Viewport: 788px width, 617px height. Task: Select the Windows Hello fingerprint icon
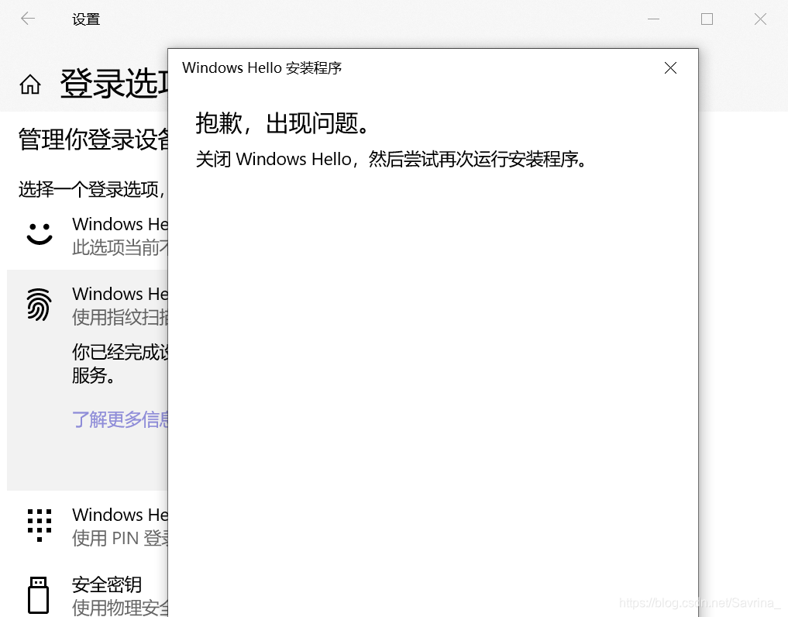[40, 305]
